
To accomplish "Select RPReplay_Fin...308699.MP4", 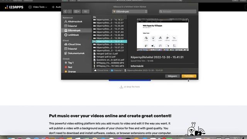I will tap(110, 63).
